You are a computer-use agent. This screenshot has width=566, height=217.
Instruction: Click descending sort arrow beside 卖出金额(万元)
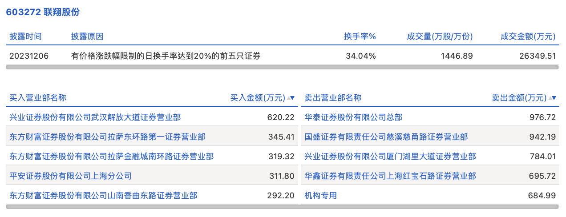[x=554, y=98]
